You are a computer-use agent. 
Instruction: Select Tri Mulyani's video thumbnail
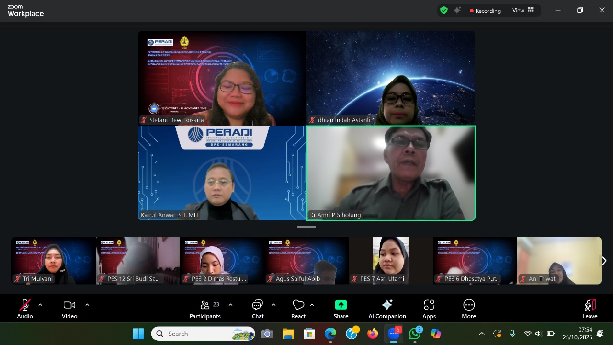coord(54,260)
